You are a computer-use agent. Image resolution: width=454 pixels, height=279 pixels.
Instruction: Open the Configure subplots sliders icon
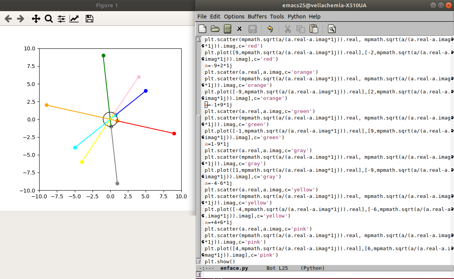[x=61, y=19]
